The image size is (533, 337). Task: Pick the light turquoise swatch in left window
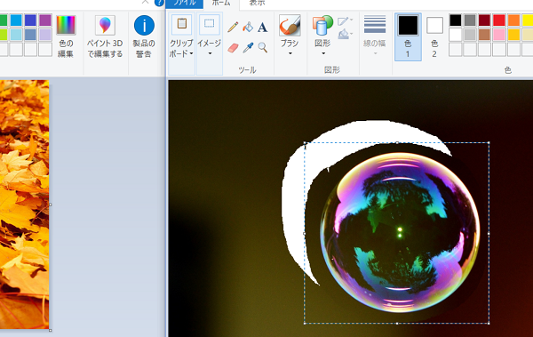(16, 35)
